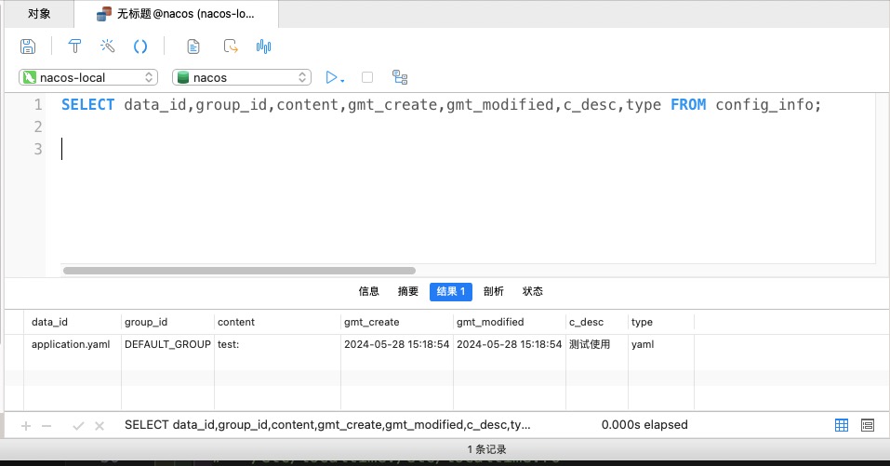Click the code snippet parentheses icon
The width and height of the screenshot is (890, 466).
coord(140,47)
